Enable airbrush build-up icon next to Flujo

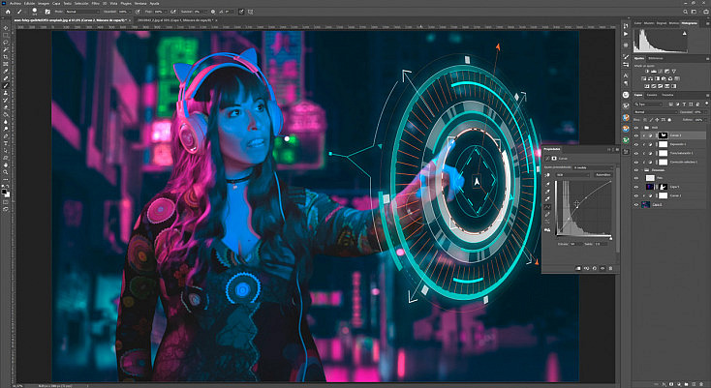(x=173, y=12)
